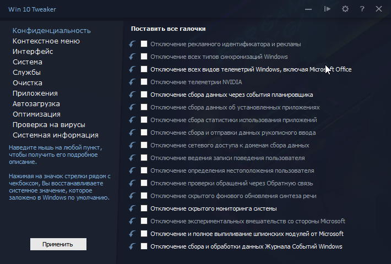Enable checkbox for 'события планировщика' data collection
Viewport: 391px width, 264px height.
[x=144, y=95]
